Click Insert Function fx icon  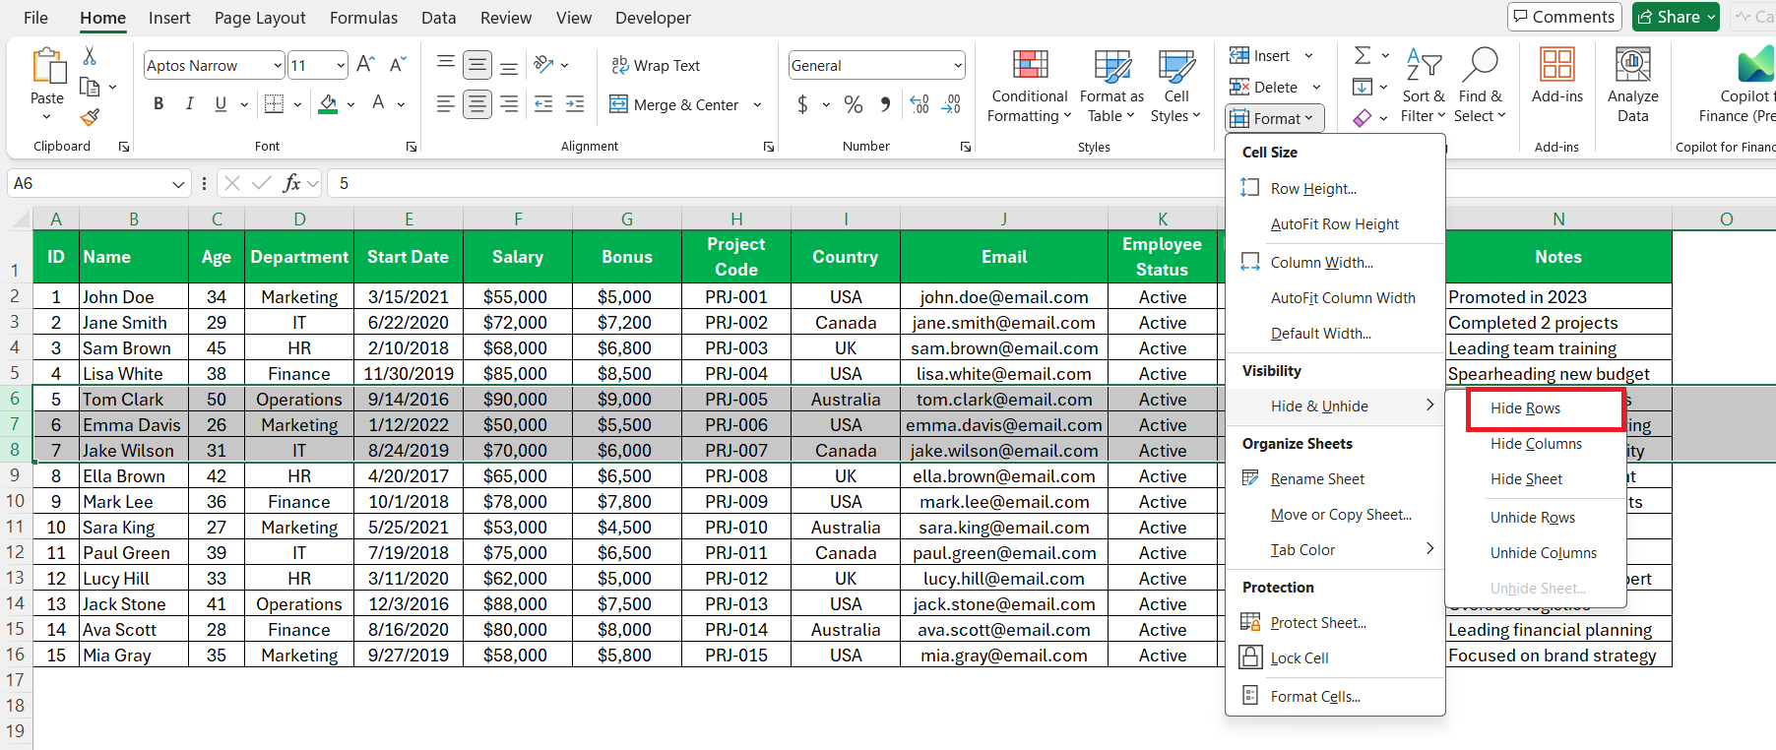coord(292,183)
